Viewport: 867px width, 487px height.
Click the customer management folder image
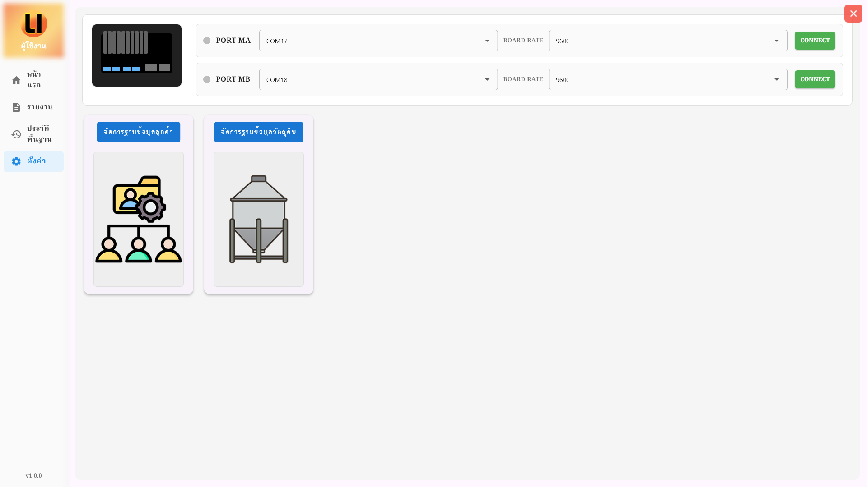coord(139,219)
